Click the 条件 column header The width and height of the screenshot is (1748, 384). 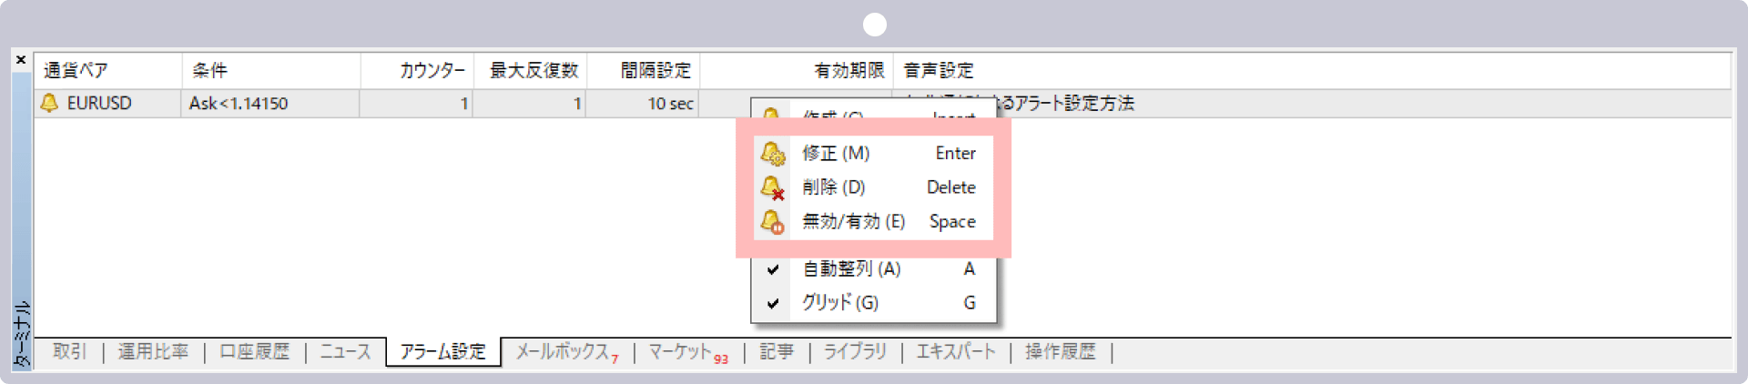click(x=209, y=70)
